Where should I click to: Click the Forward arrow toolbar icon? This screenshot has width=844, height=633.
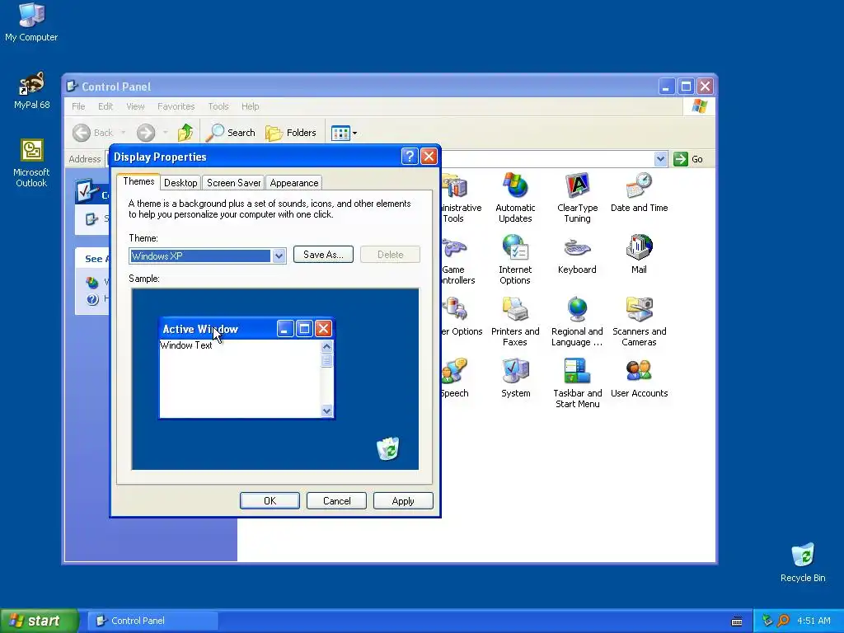click(145, 133)
